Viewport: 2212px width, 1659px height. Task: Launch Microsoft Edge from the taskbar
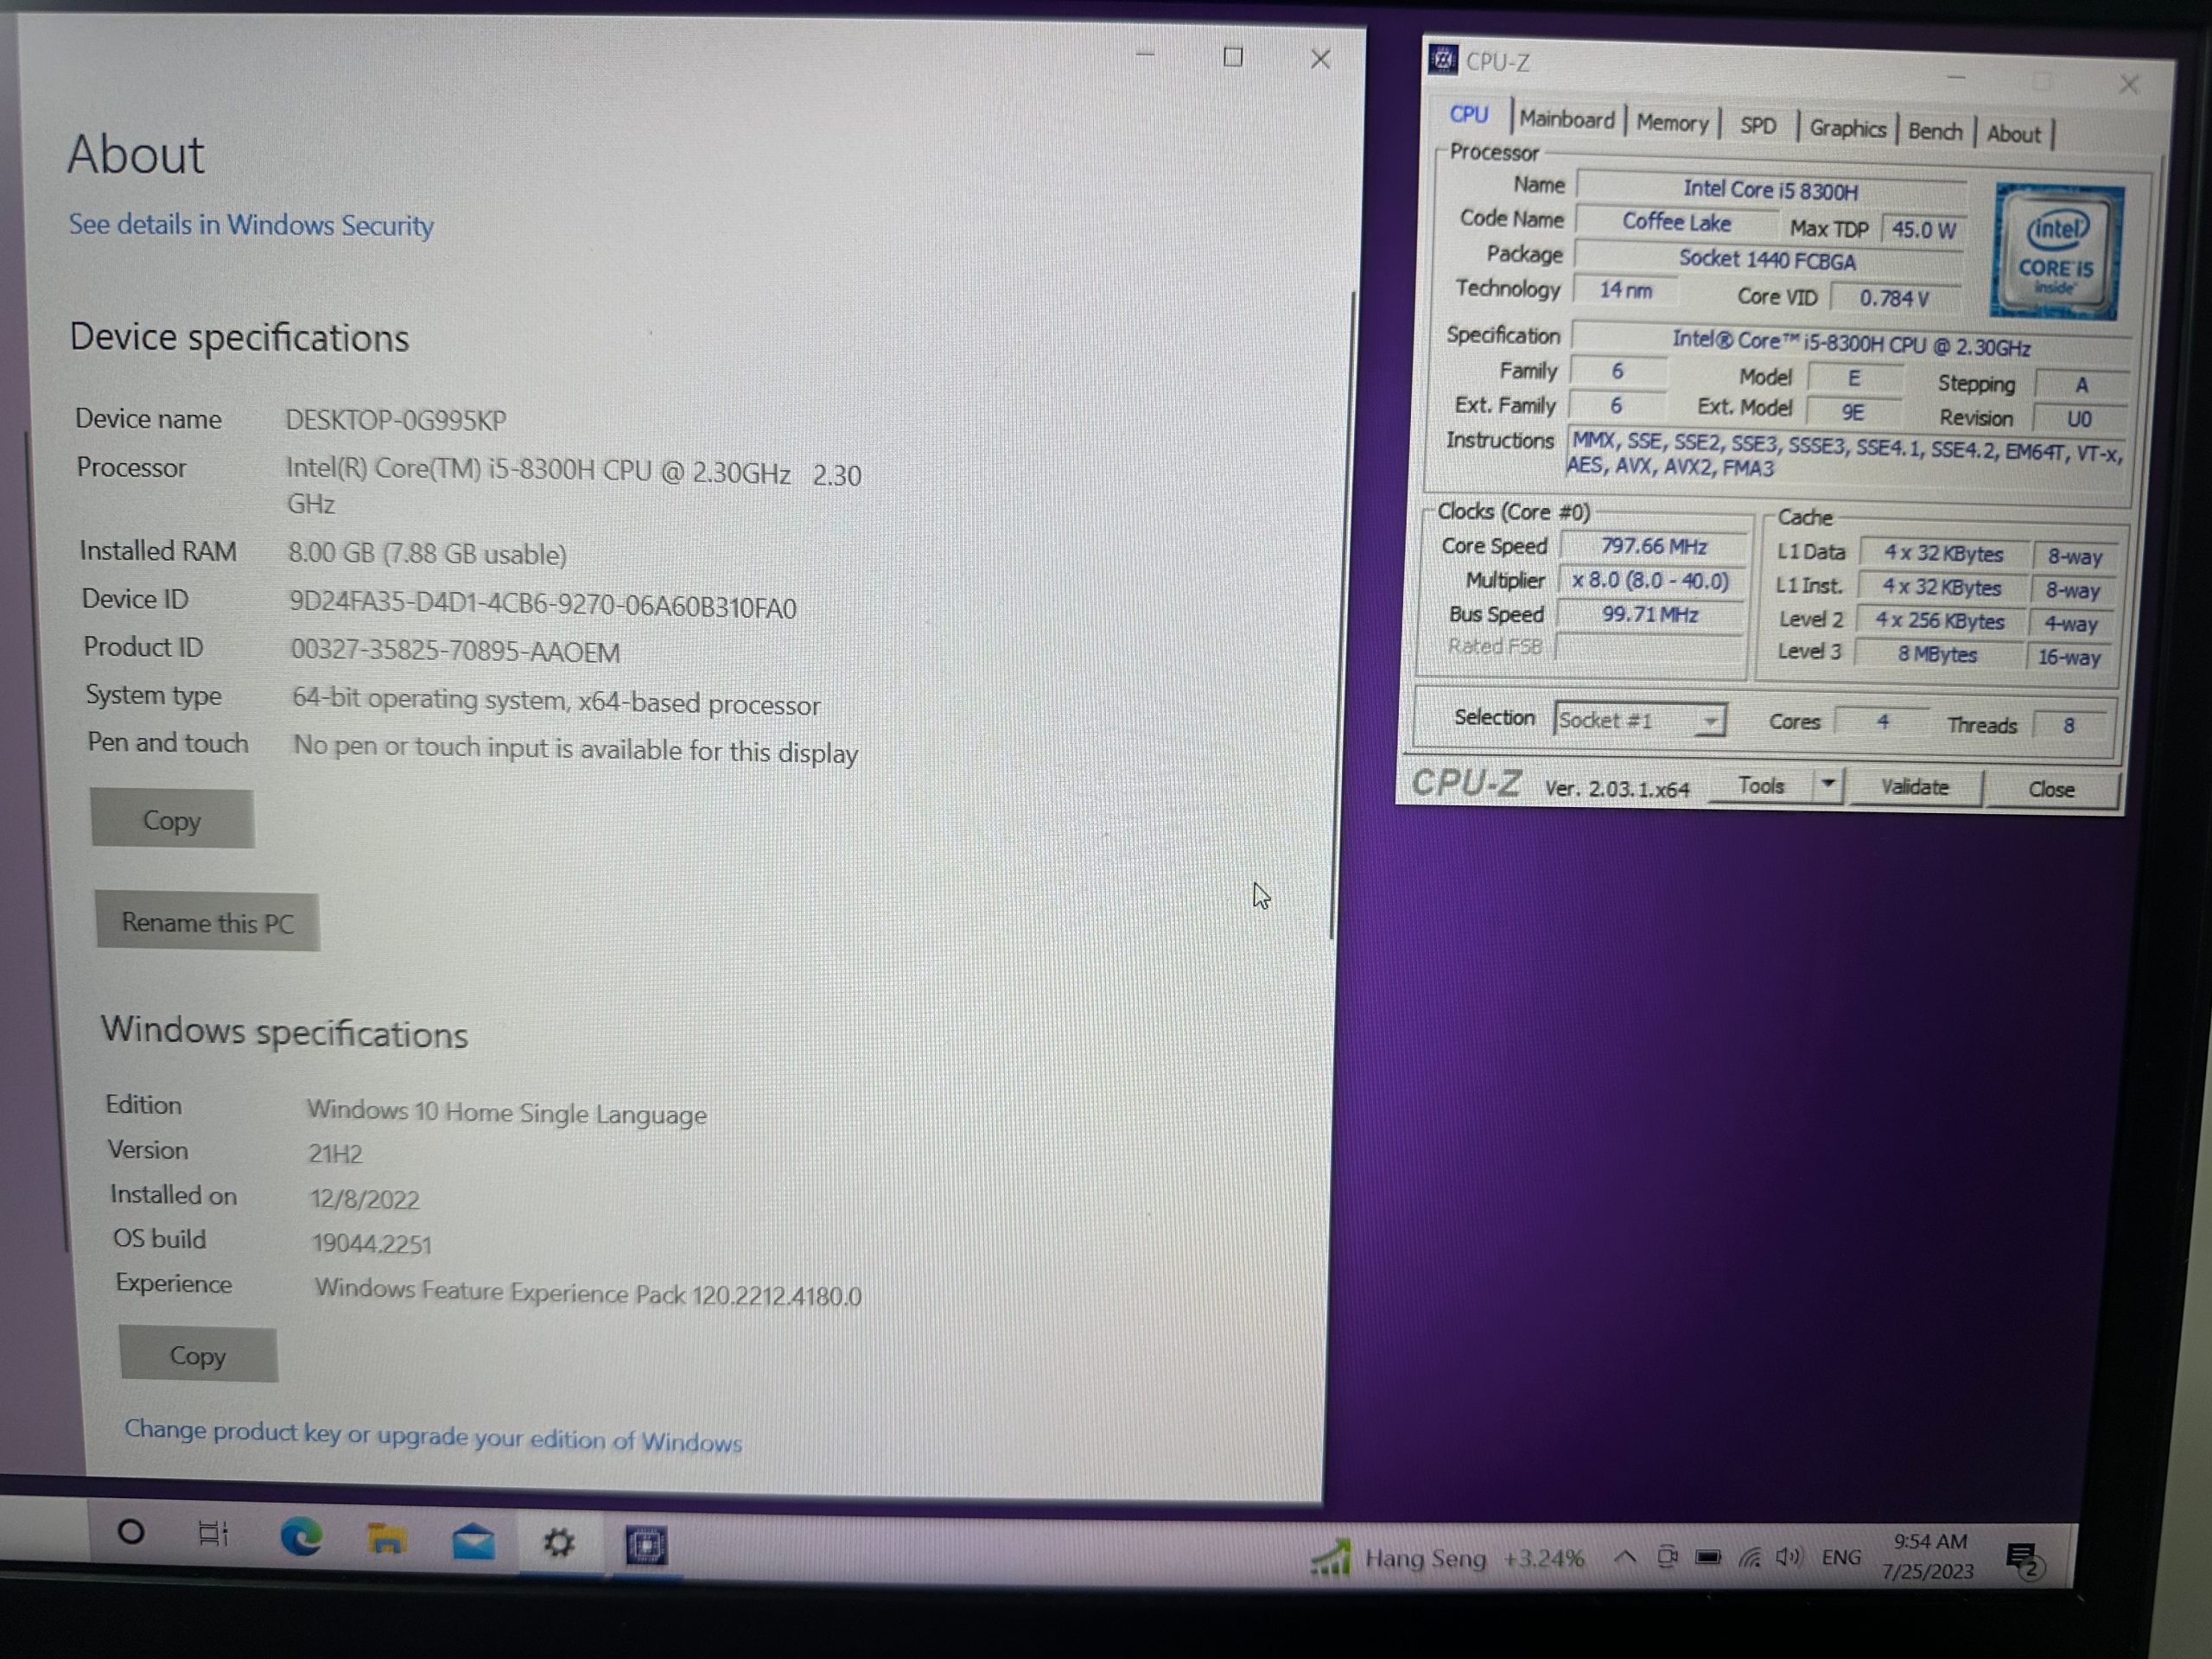[301, 1536]
